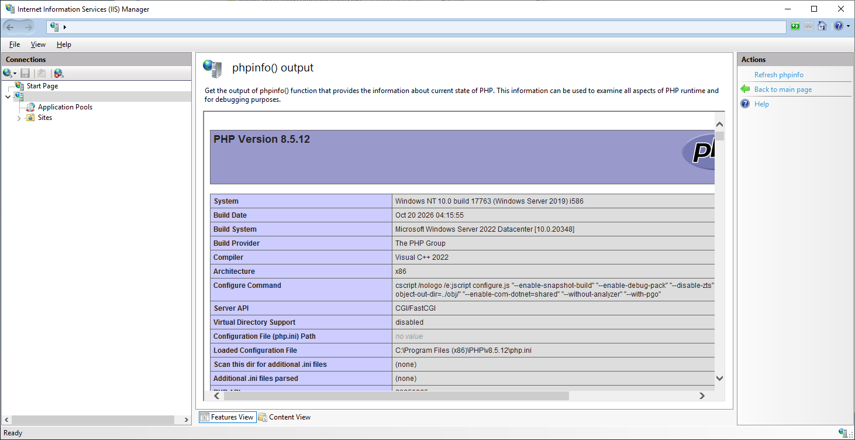Click the Delete Connection globe icon
This screenshot has height=440, width=855.
58,73
